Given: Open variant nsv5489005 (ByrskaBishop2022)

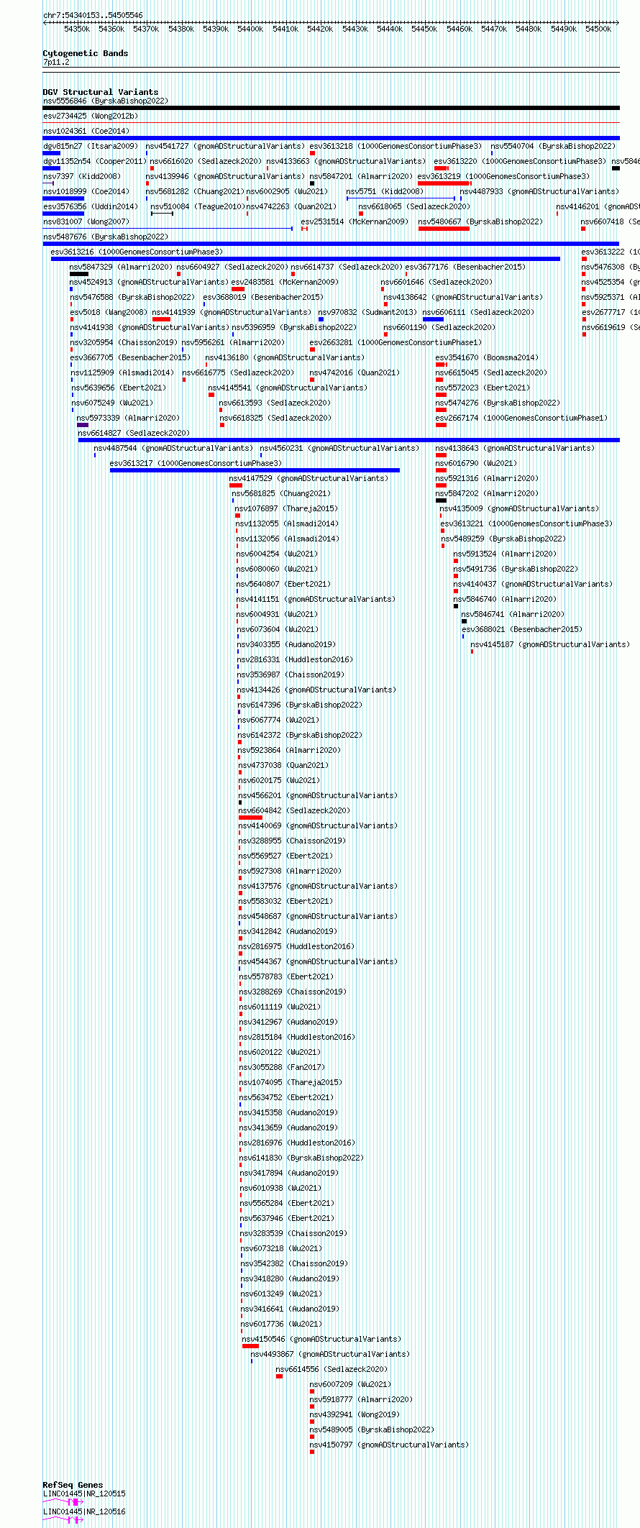Looking at the screenshot, I should click(372, 1429).
